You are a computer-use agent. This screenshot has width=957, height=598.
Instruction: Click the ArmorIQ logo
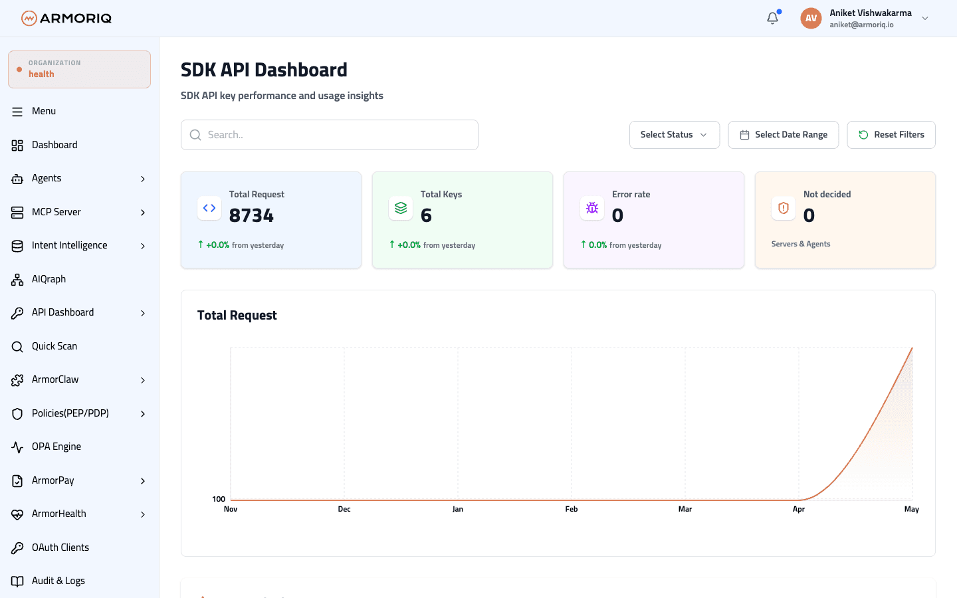pyautogui.click(x=66, y=18)
